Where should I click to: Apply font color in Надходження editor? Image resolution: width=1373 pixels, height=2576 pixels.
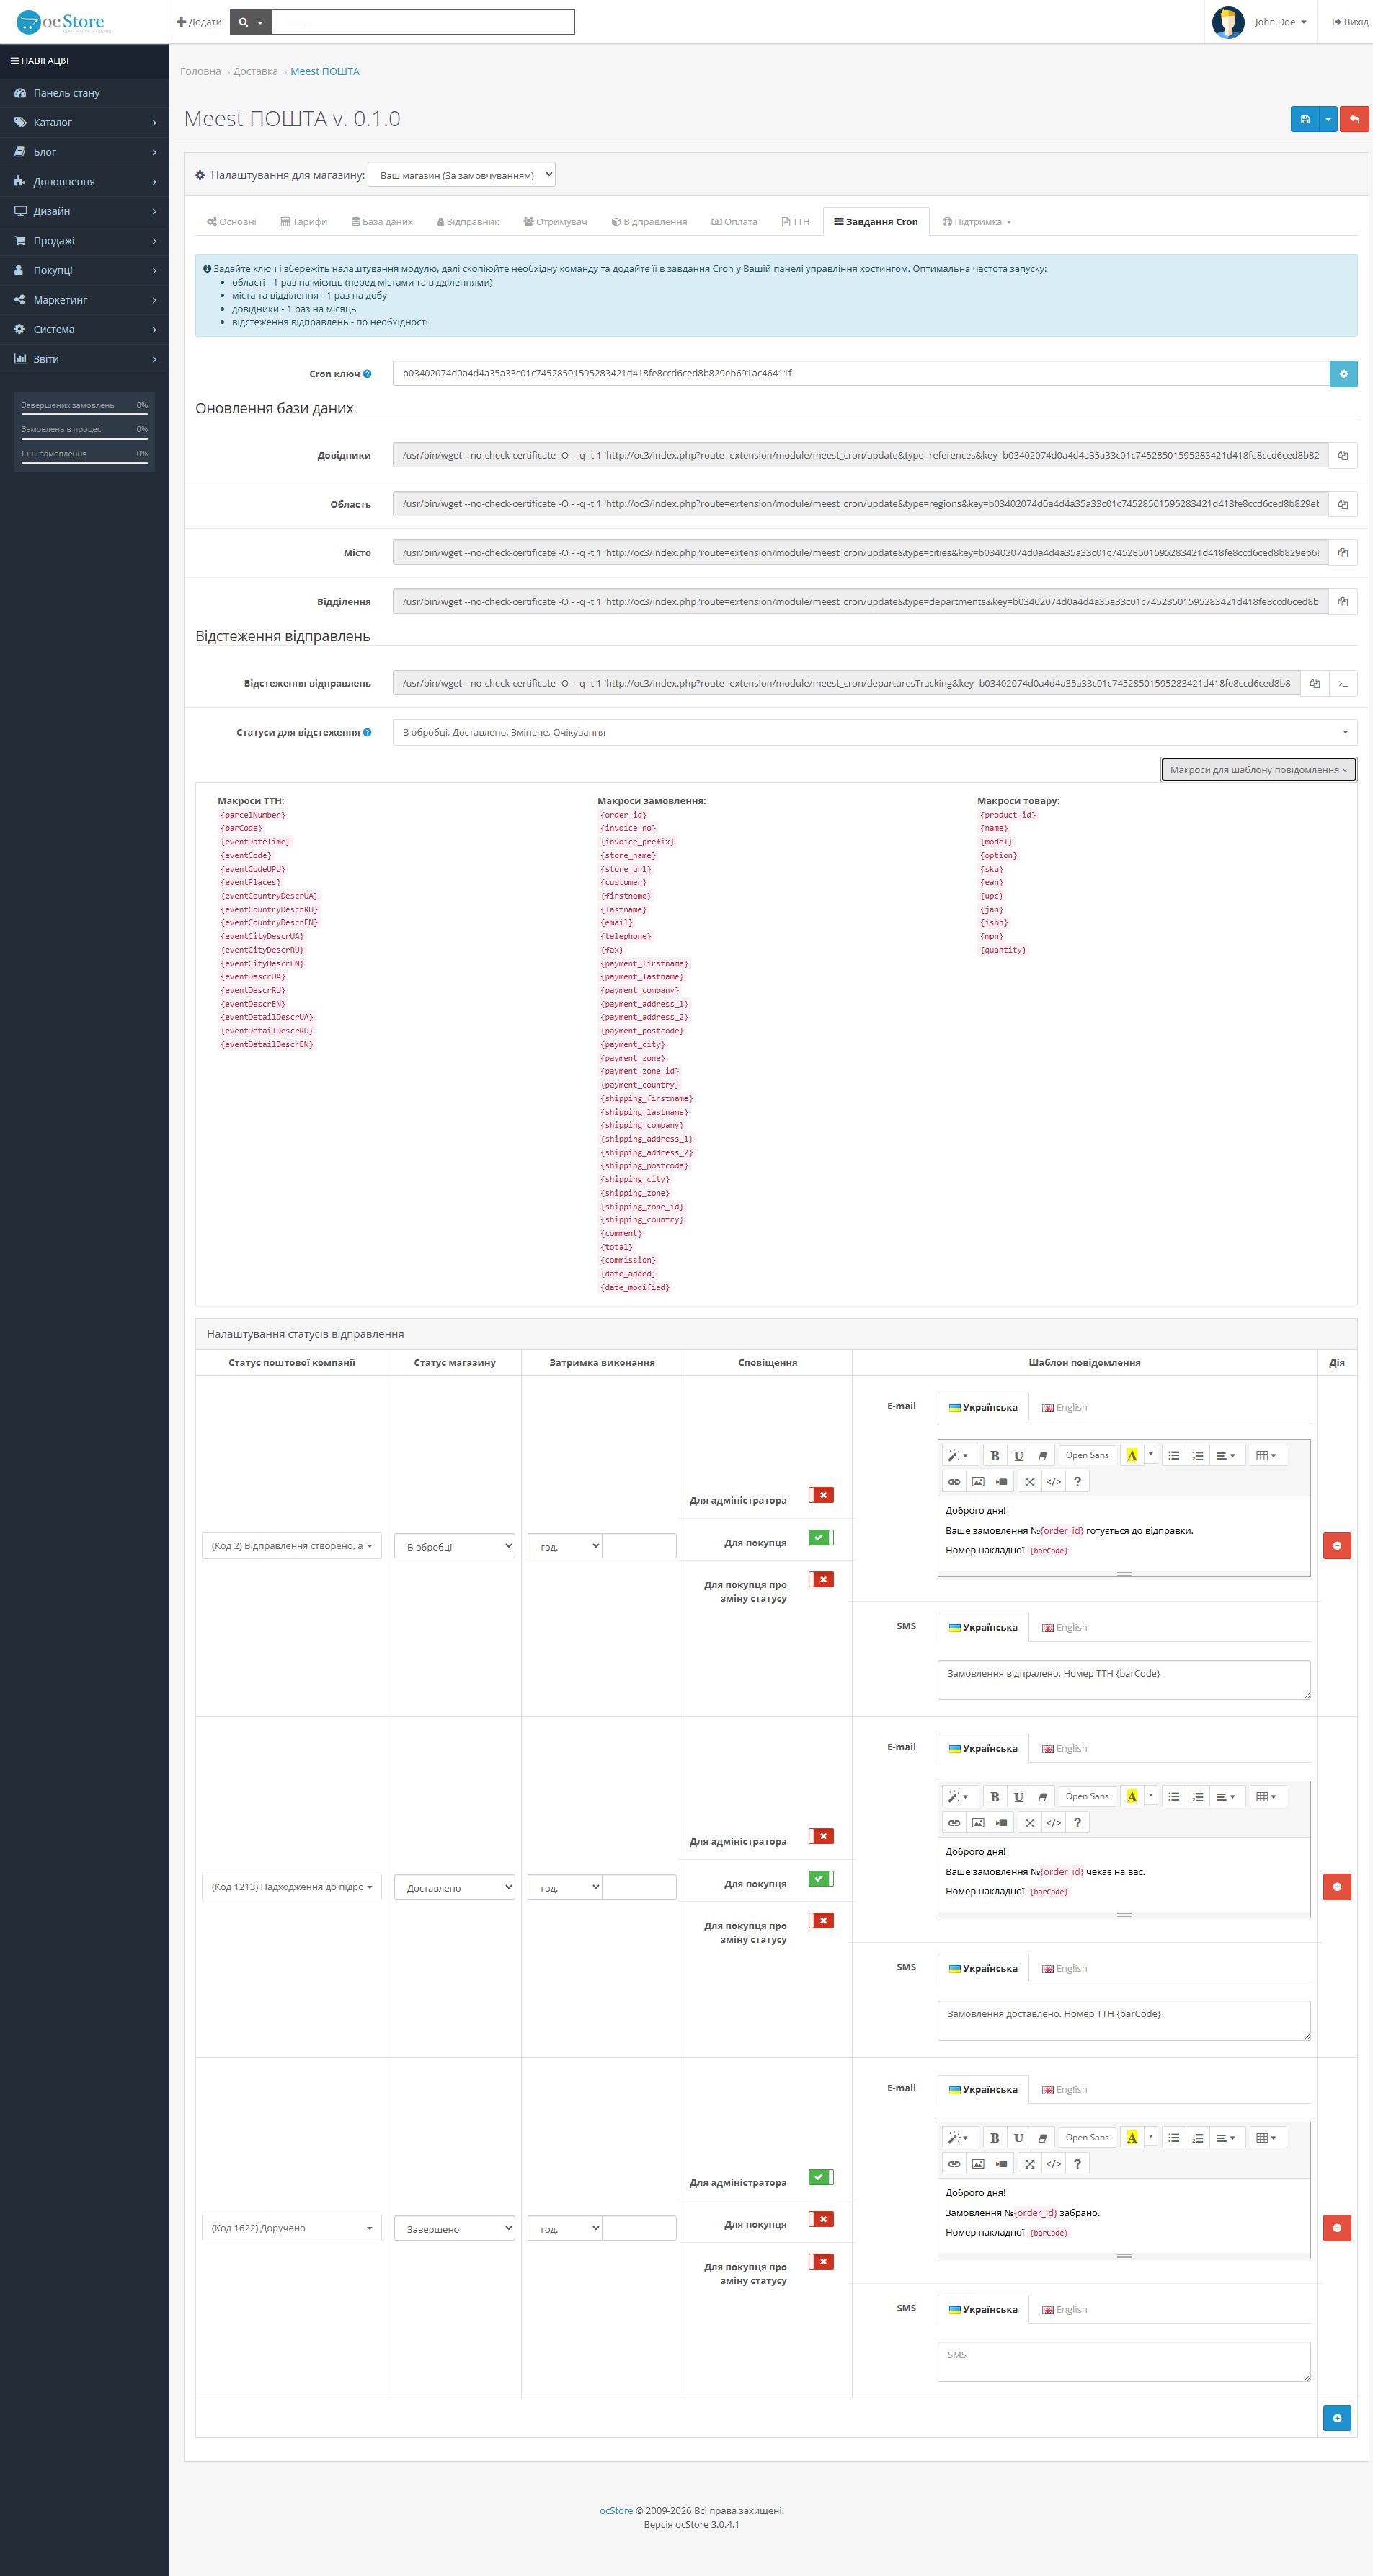1131,1796
